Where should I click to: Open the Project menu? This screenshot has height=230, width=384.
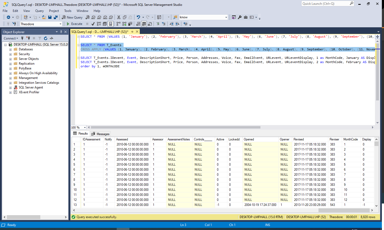click(54, 11)
